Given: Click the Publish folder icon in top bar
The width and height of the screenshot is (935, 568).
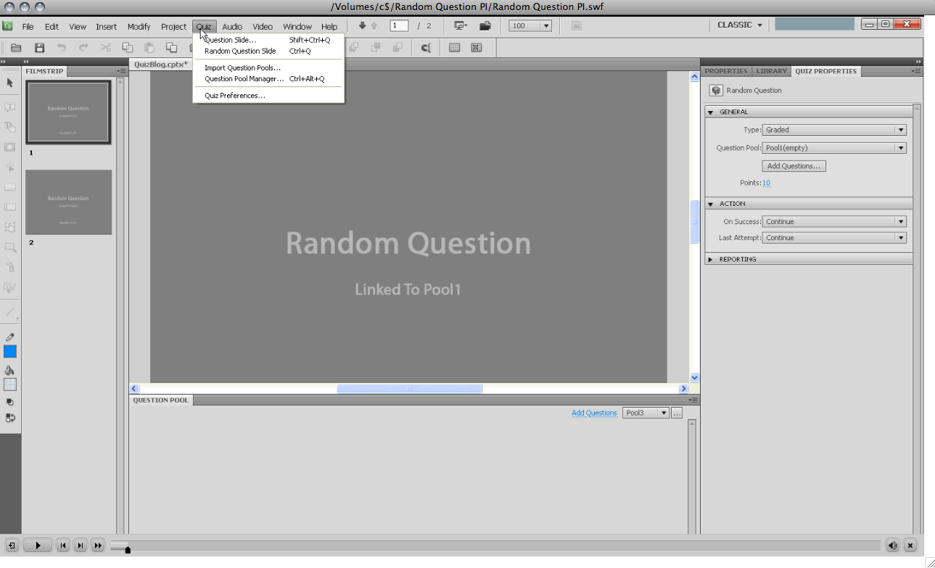Looking at the screenshot, I should click(485, 26).
